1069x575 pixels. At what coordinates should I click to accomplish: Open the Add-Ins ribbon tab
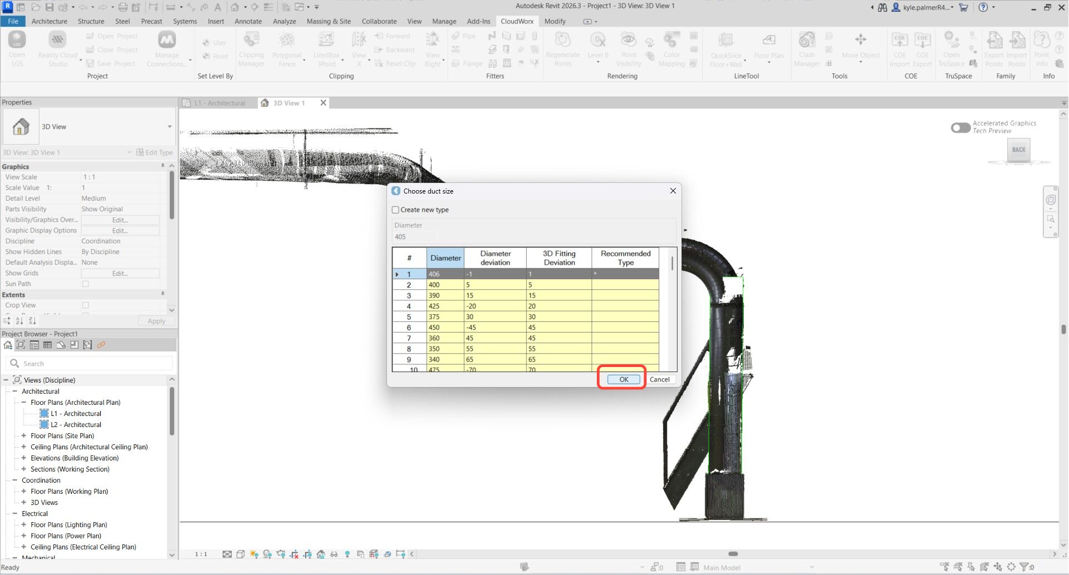click(478, 21)
